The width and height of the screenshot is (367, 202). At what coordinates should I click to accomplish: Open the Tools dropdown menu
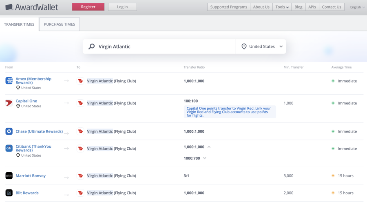coord(282,7)
